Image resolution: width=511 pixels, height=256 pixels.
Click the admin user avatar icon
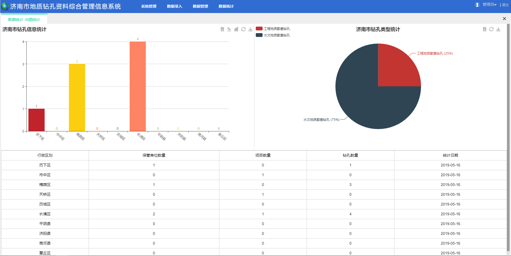click(477, 5)
